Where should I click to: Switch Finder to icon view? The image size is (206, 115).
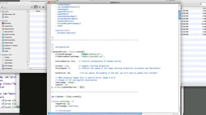[x=32, y=7]
